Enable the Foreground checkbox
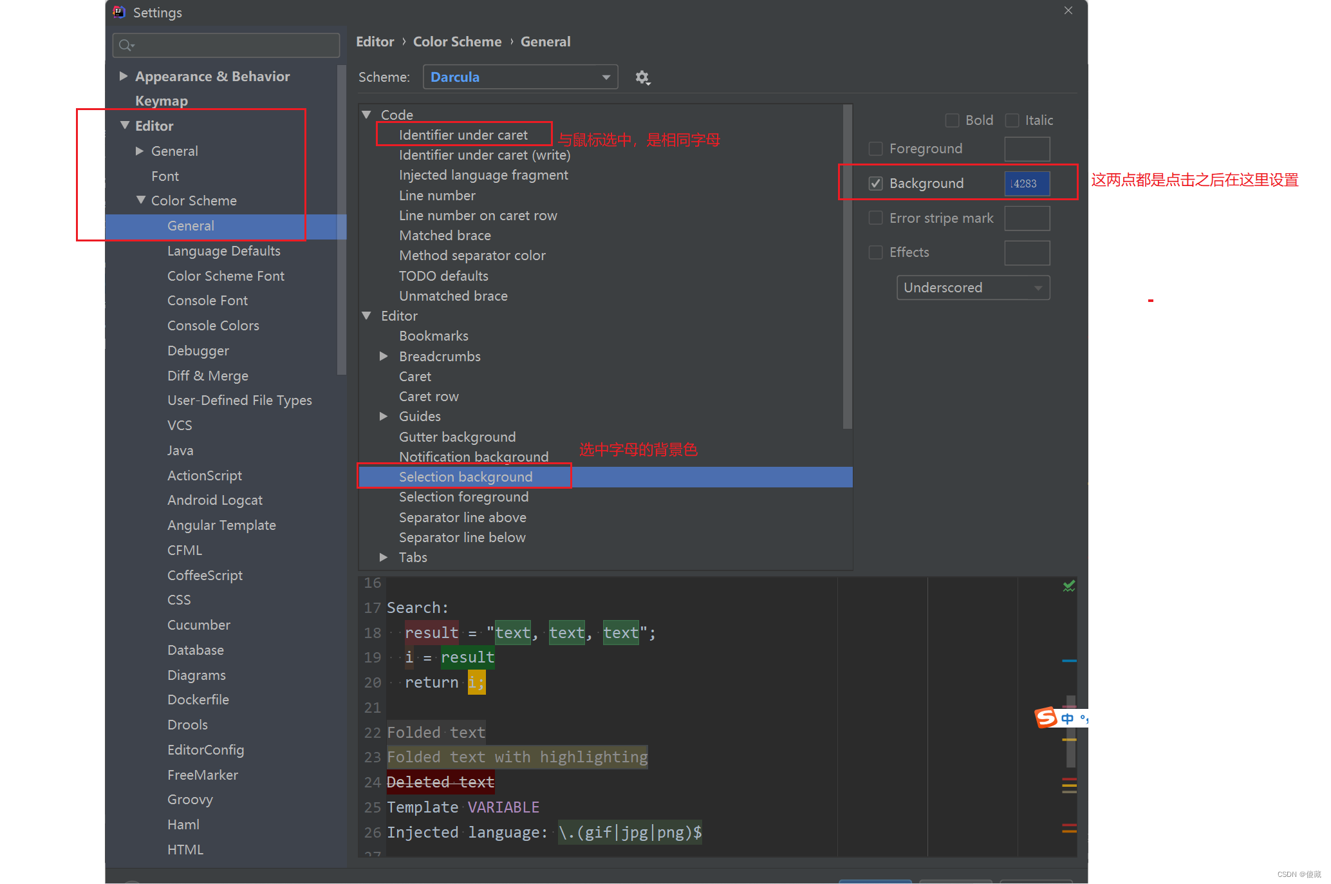The height and width of the screenshot is (884, 1331). coord(875,149)
